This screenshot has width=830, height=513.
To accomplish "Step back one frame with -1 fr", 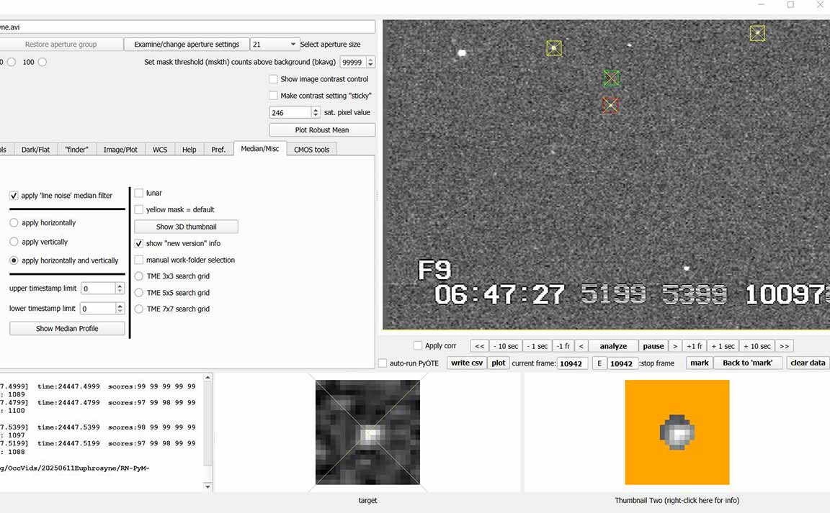I will pyautogui.click(x=563, y=346).
